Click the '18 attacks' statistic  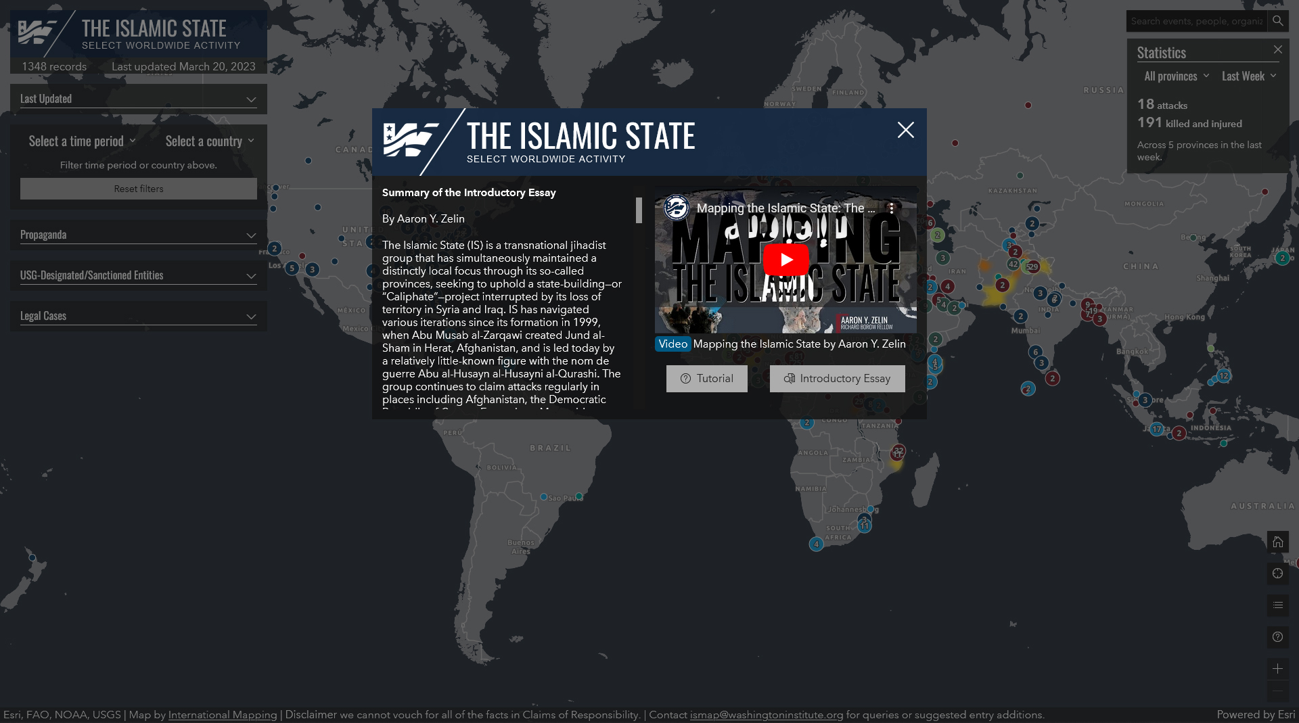pyautogui.click(x=1162, y=105)
